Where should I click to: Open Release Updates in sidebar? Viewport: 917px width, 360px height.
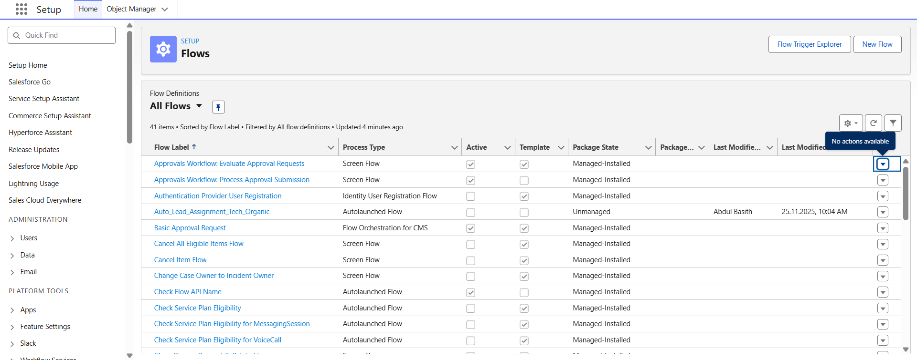34,150
